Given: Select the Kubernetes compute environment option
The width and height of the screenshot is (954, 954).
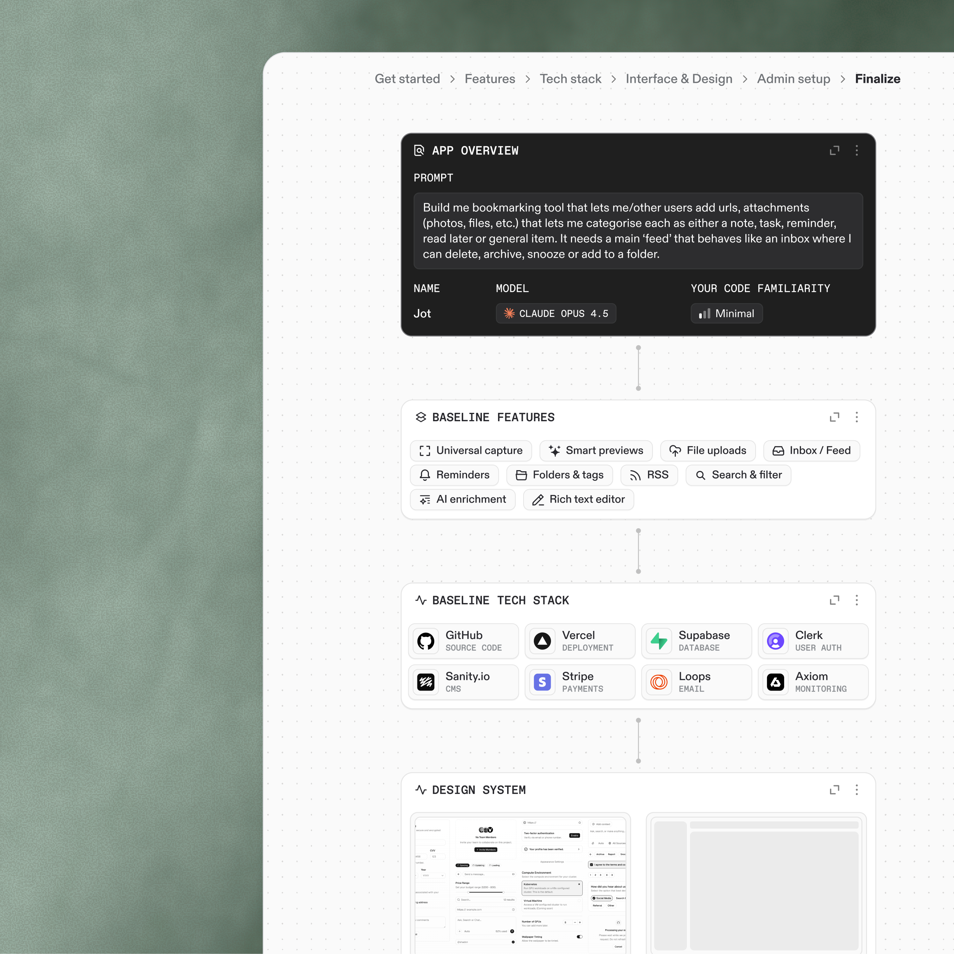Looking at the screenshot, I should click(552, 888).
